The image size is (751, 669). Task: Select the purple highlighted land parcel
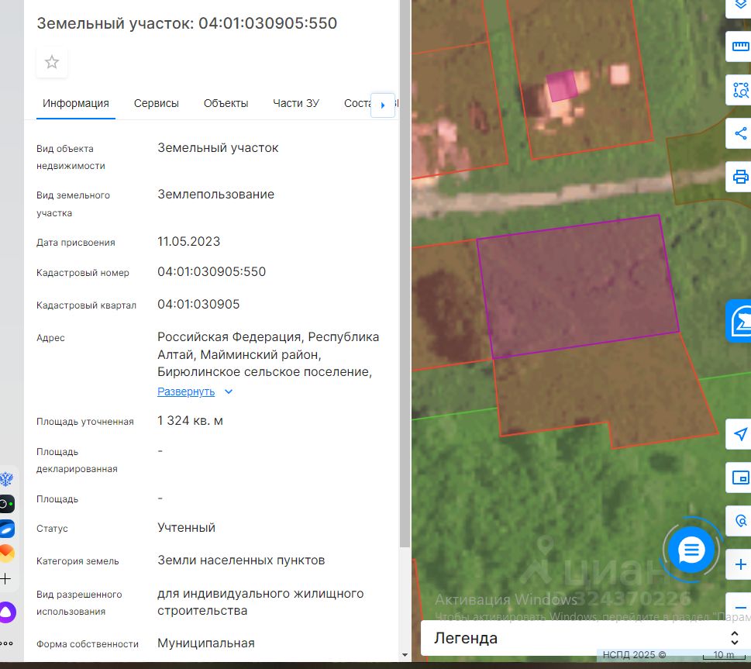click(x=577, y=285)
